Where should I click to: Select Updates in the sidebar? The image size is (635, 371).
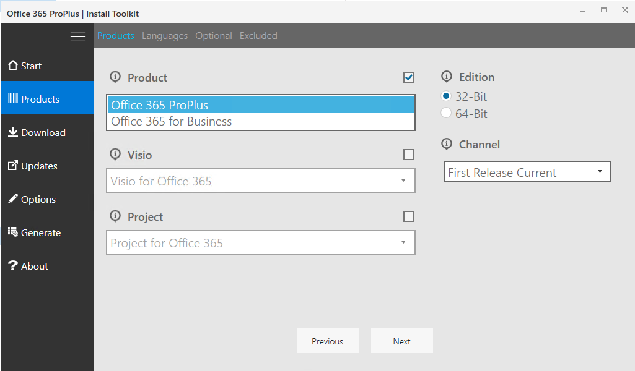click(x=35, y=165)
